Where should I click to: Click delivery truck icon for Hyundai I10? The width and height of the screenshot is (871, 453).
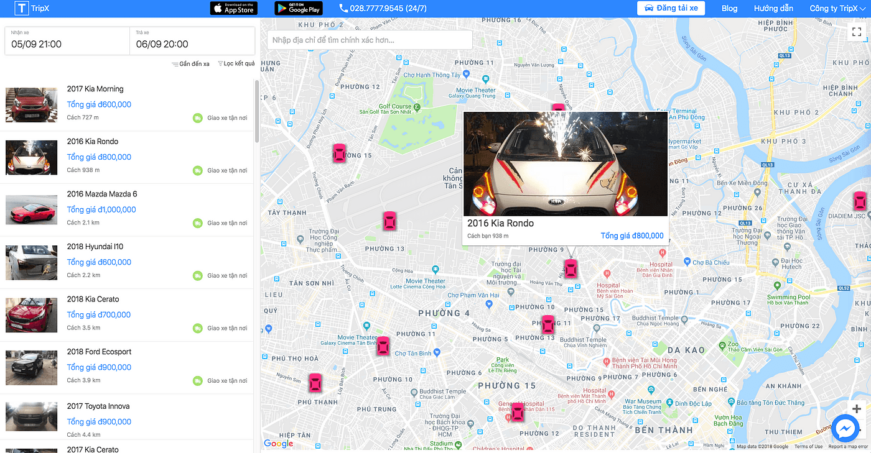point(198,275)
